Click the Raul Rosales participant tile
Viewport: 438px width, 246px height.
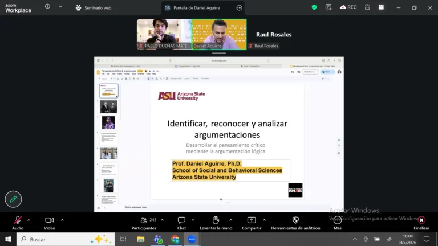[274, 35]
